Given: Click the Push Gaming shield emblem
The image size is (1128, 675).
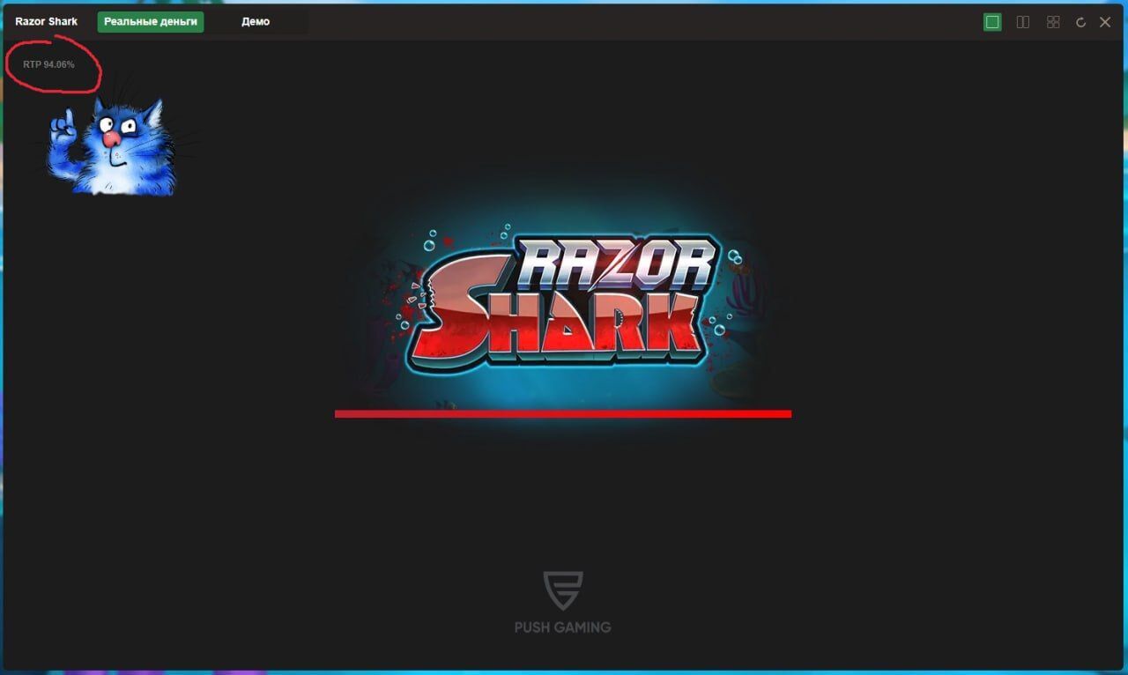Looking at the screenshot, I should pos(562,590).
